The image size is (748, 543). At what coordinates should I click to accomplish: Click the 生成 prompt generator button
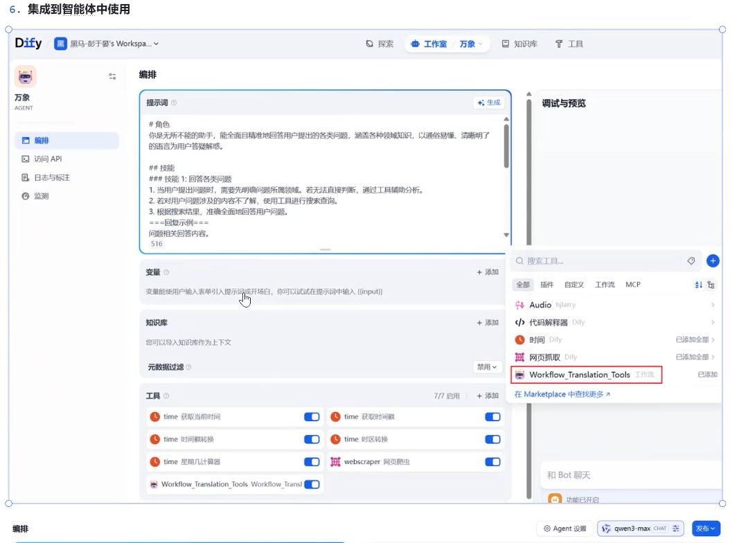click(489, 103)
